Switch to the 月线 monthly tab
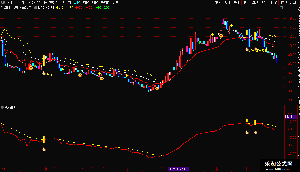Image resolution: width=300 pixels, height=172 pixels. 95,2
